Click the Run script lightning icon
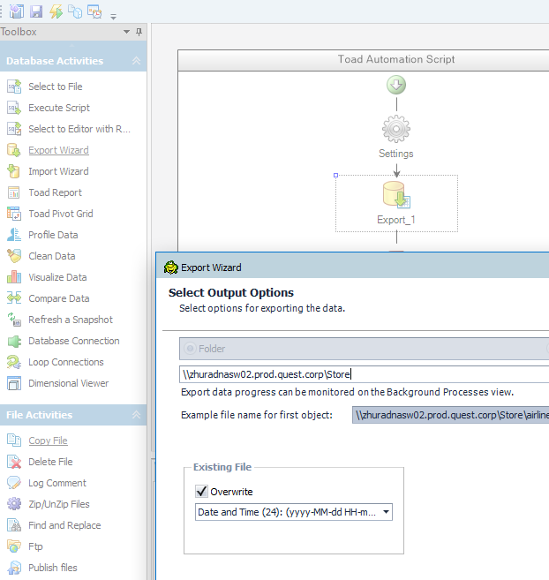This screenshot has width=549, height=580. pyautogui.click(x=56, y=11)
